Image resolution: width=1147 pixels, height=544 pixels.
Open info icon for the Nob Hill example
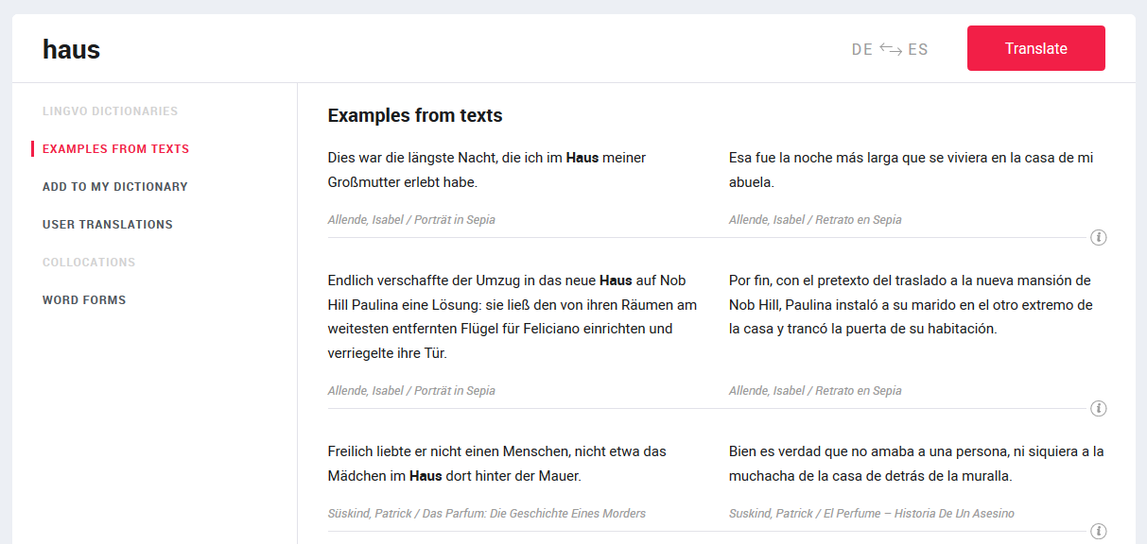1099,408
